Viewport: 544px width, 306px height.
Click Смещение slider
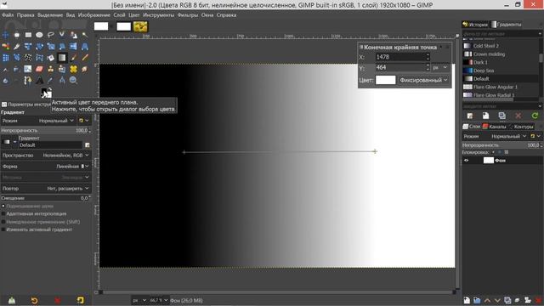coord(46,198)
